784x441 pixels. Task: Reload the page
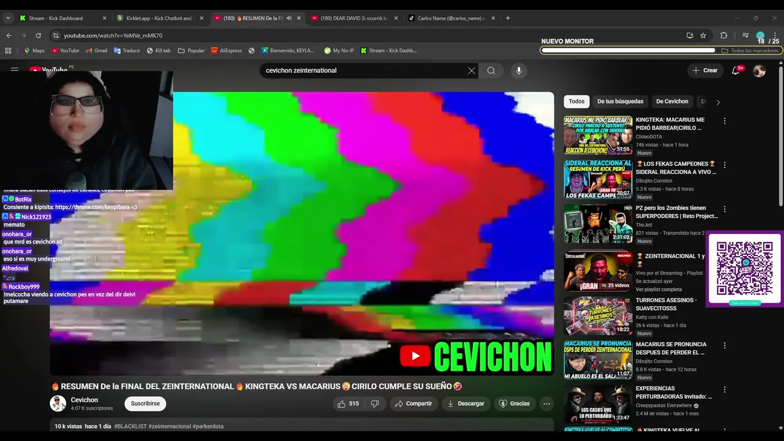coord(38,36)
